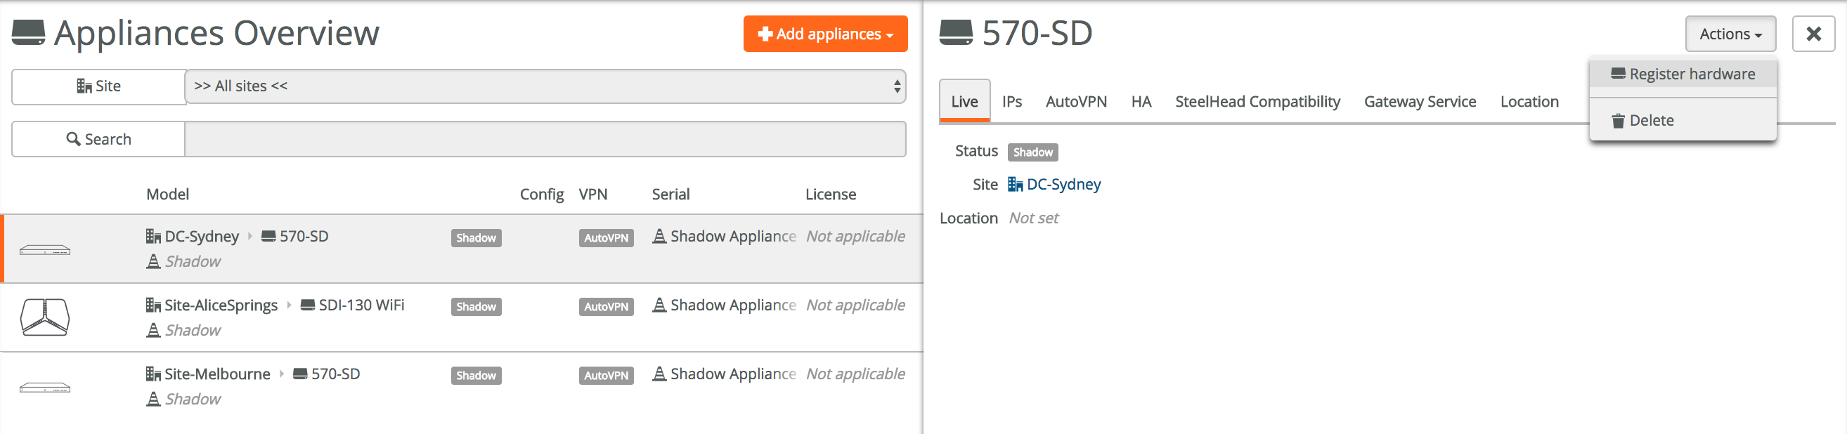Click the Shadow status badge in details panel
This screenshot has height=434, width=1847.
pos(1032,152)
